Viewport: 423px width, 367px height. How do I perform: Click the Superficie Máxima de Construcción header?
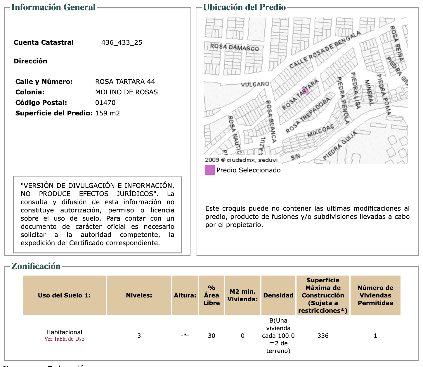click(x=323, y=295)
